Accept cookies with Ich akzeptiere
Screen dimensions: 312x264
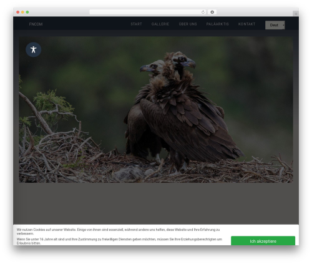[x=263, y=241]
